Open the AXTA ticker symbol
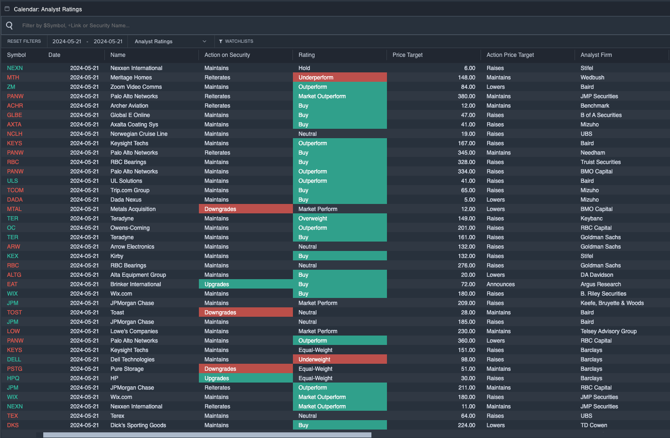This screenshot has width=670, height=438. coord(14,125)
